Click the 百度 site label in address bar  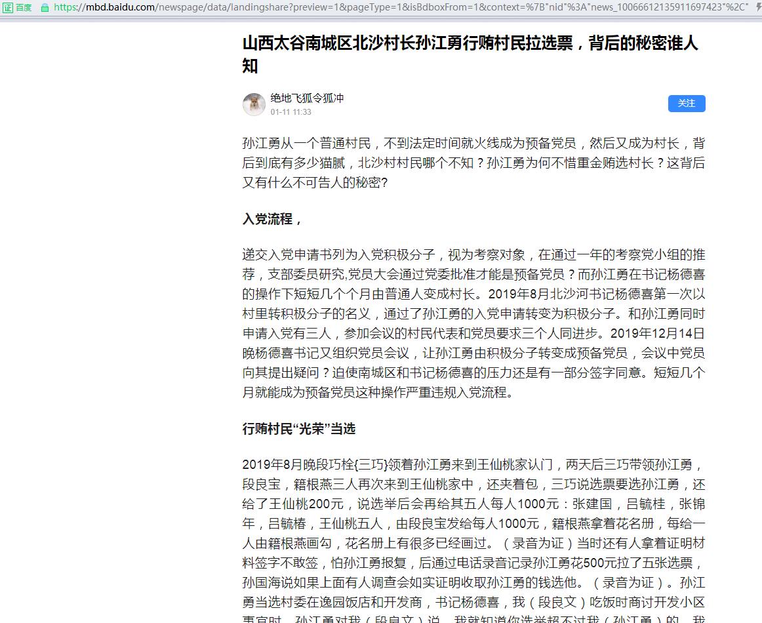[24, 7]
